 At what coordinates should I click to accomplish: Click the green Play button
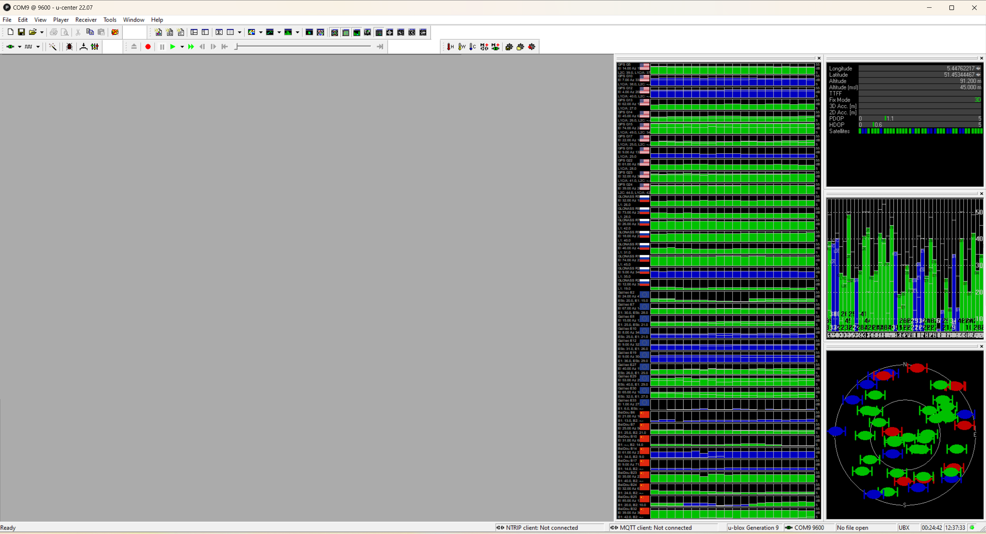pos(173,47)
